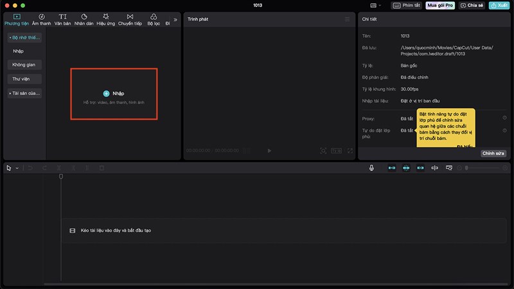The image size is (514, 289).
Task: Select the Không gian sidebar item
Action: (24, 65)
